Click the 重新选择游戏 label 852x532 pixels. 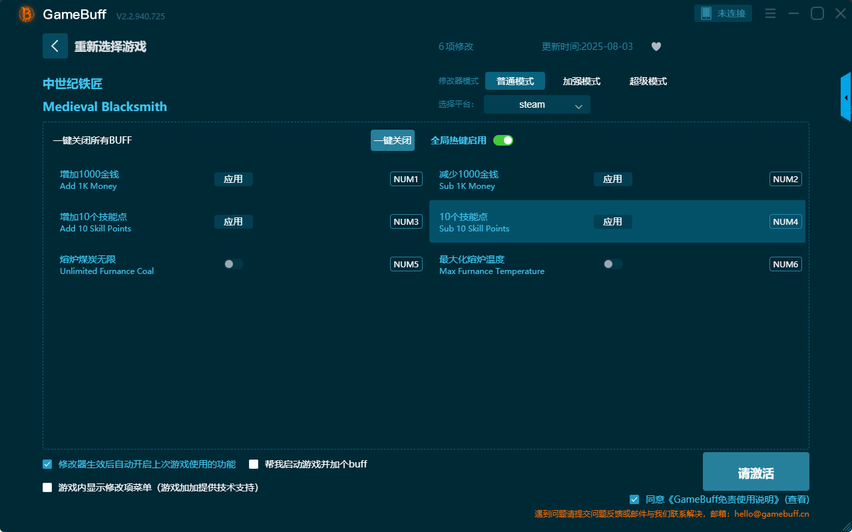pyautogui.click(x=110, y=47)
